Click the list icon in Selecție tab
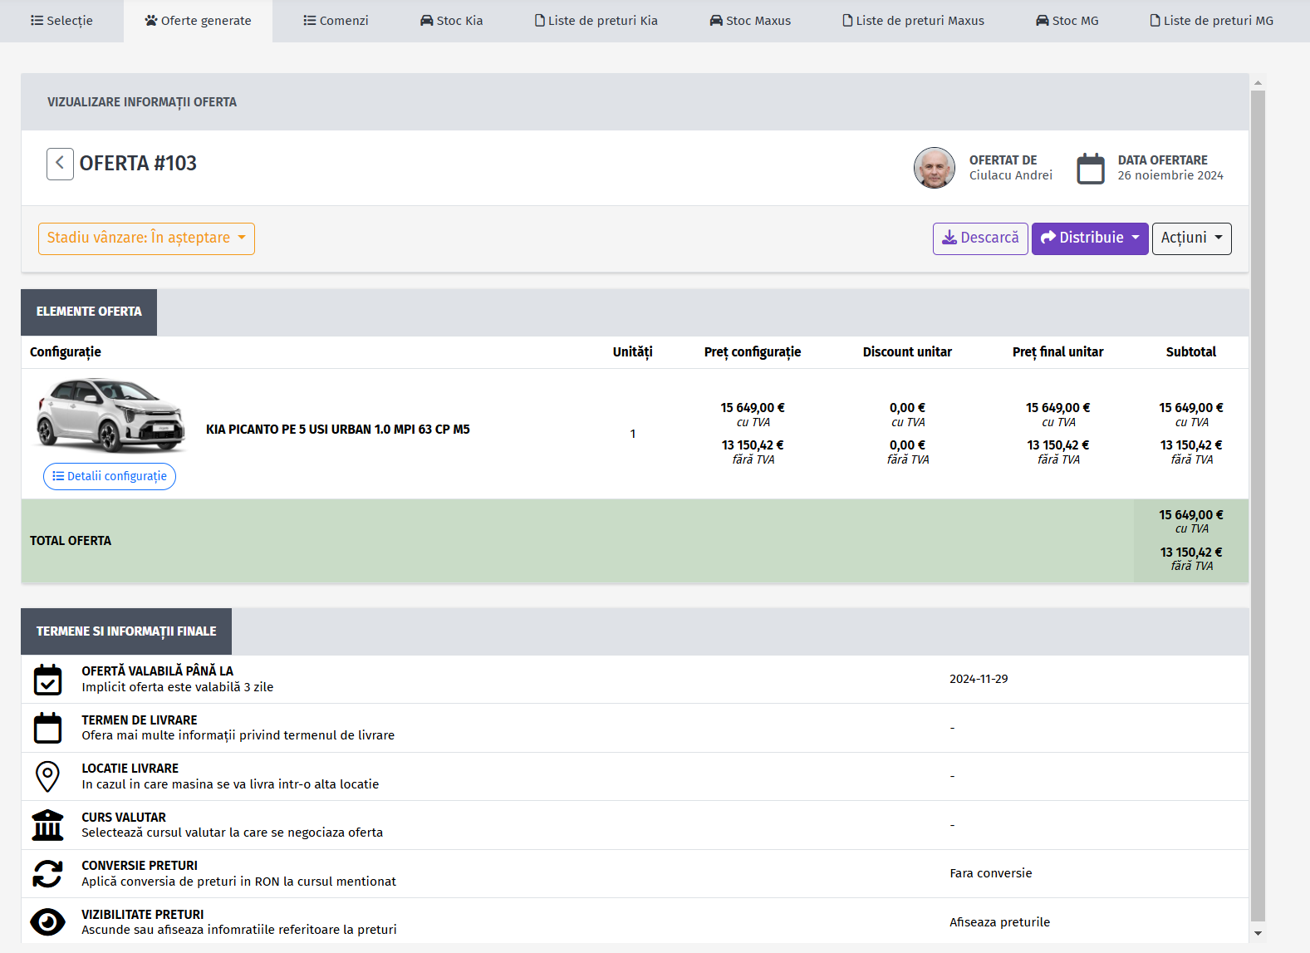Image resolution: width=1310 pixels, height=953 pixels. click(37, 21)
